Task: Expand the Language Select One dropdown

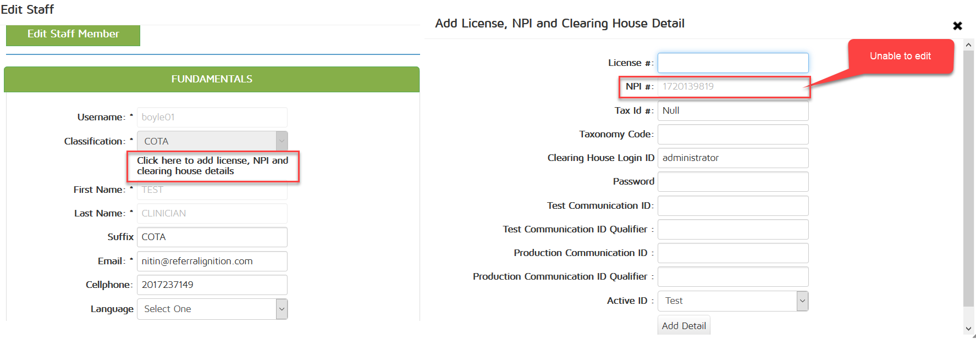Action: pos(212,309)
